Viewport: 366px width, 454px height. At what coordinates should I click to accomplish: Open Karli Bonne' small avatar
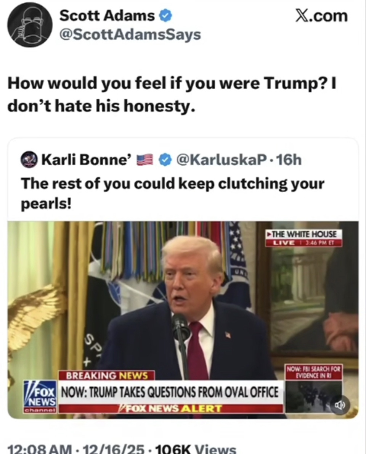click(29, 159)
